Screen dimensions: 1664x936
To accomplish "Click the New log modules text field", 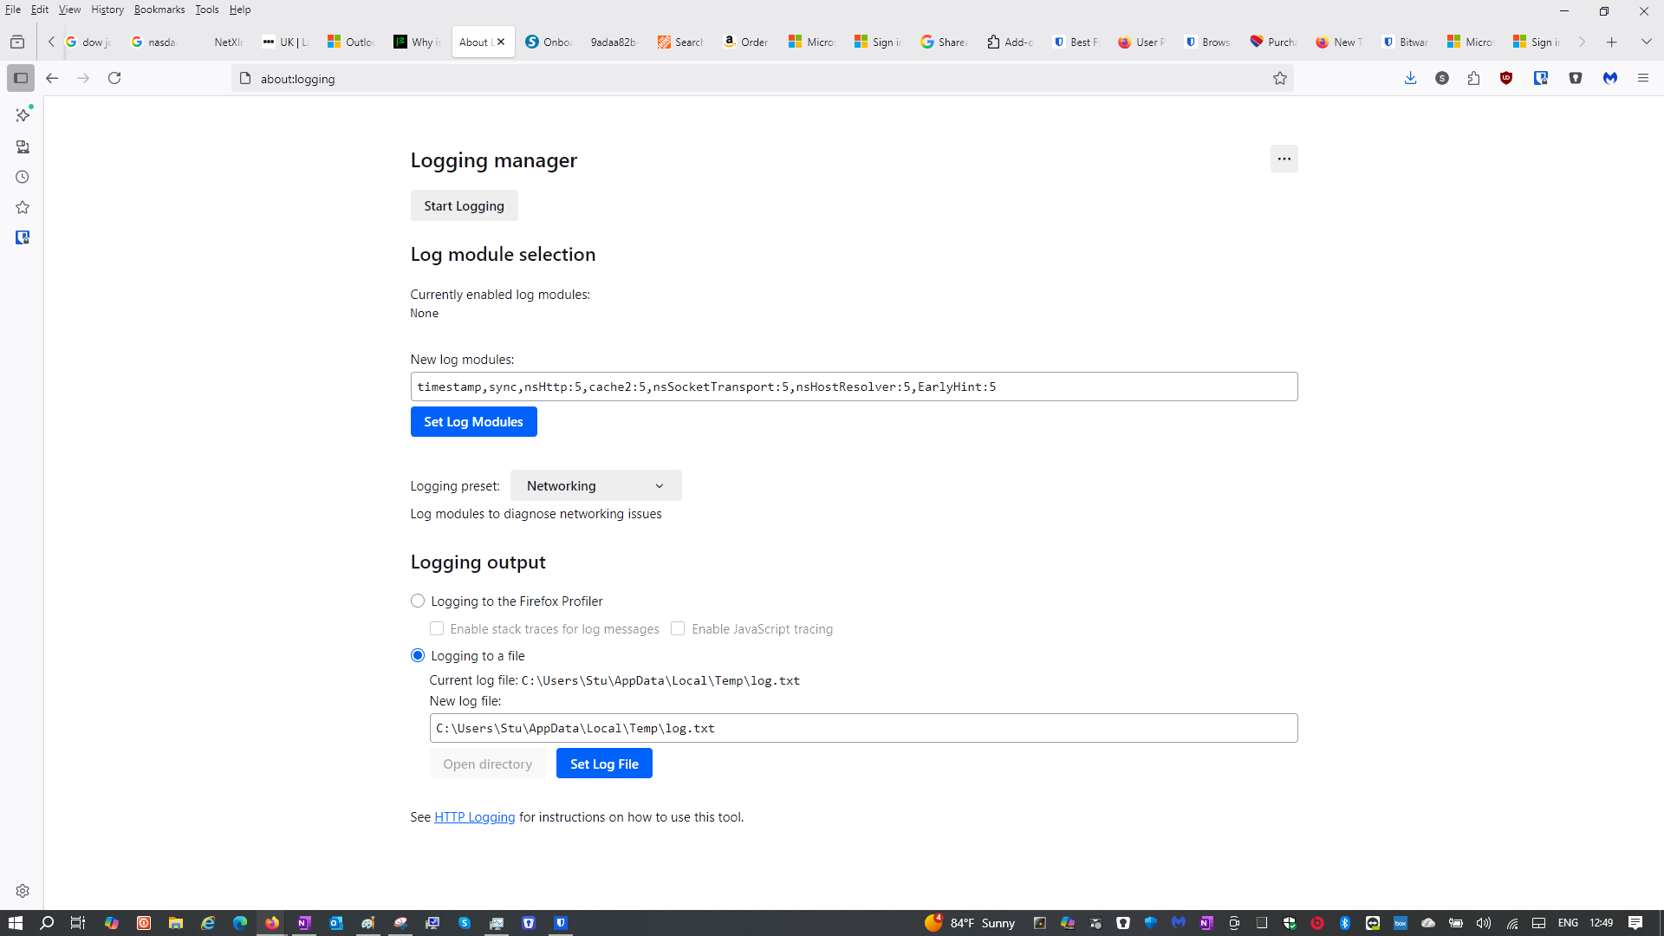I will click(x=853, y=387).
